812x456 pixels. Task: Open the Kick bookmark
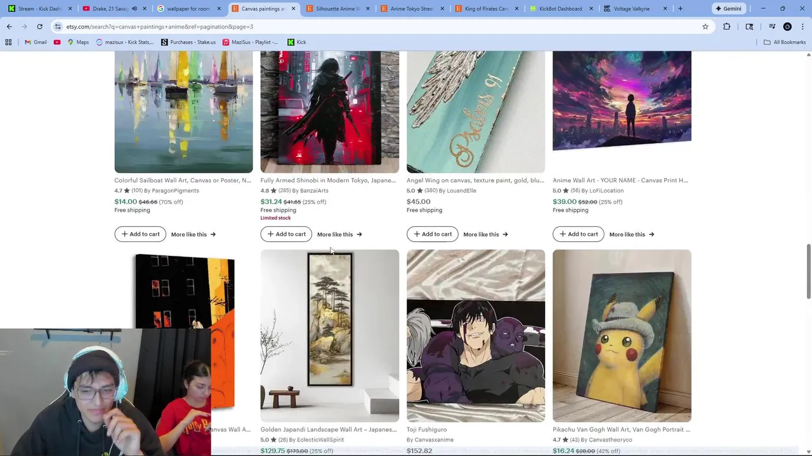[x=297, y=42]
